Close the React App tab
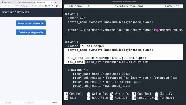This screenshot has width=186, height=105. 17,2
